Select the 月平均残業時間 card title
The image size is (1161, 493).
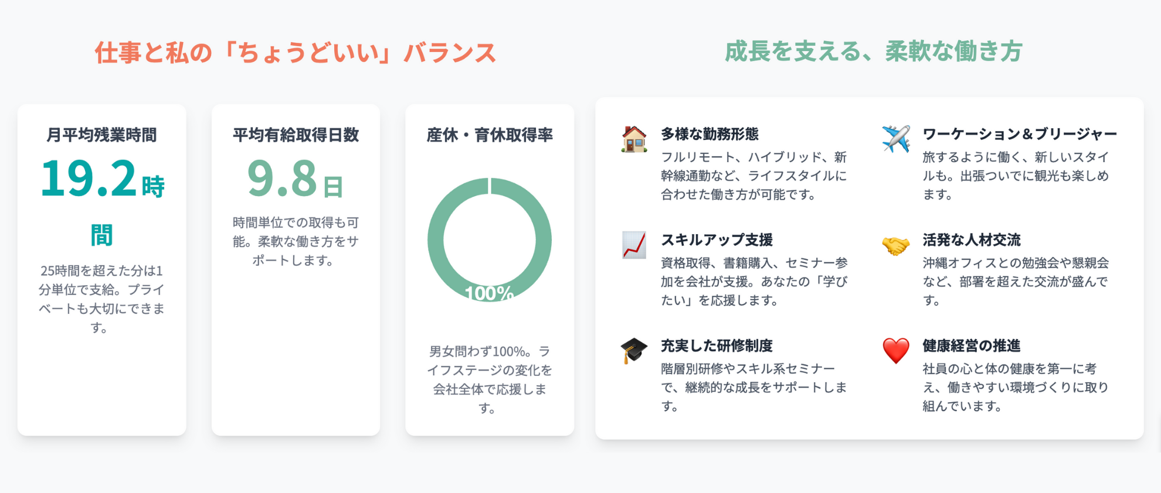102,135
